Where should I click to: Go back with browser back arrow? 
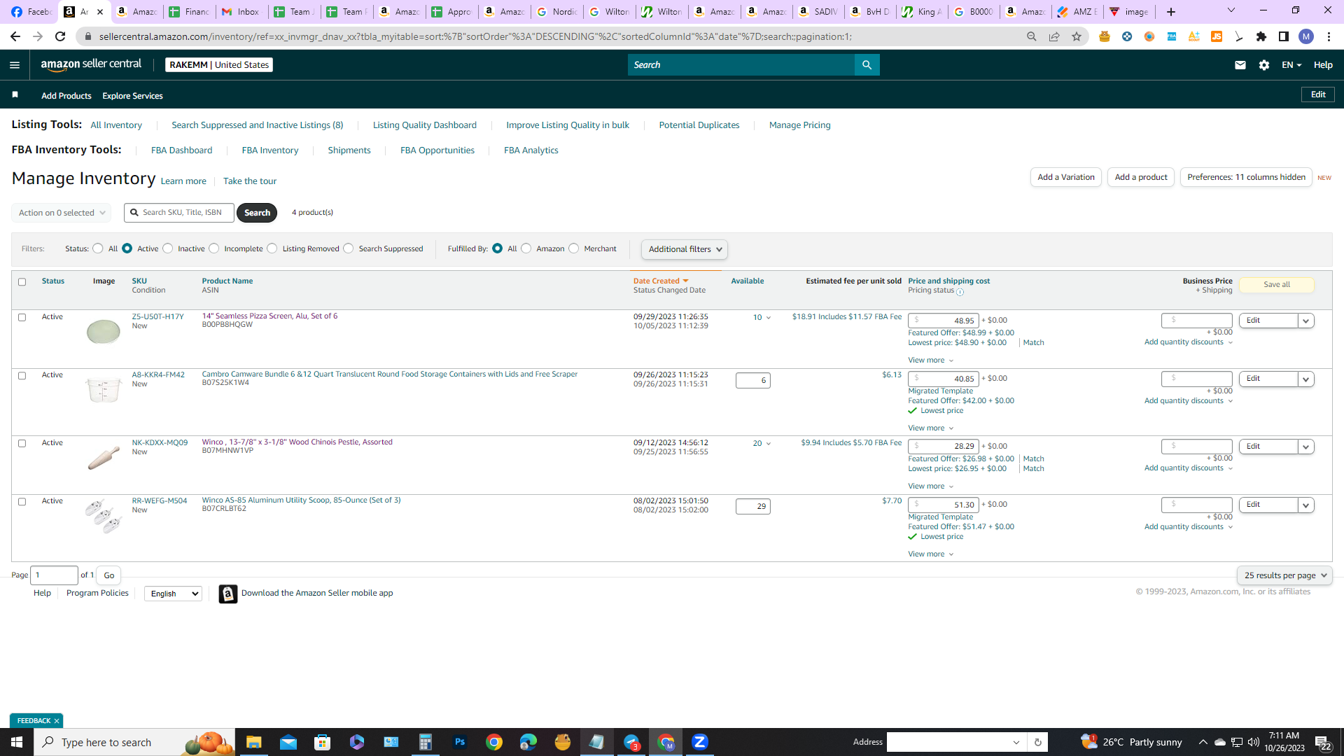pyautogui.click(x=15, y=36)
